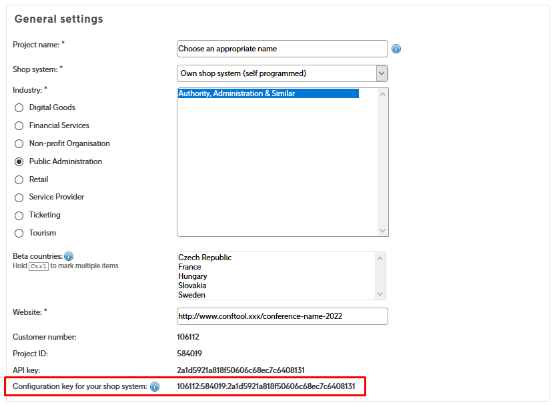Pick the Retail industry option
Screen dimensions: 555x407
(x=19, y=179)
